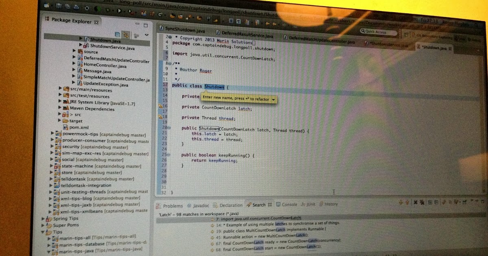
Task: Show Previous Match in the Search view
Action: click(x=407, y=202)
